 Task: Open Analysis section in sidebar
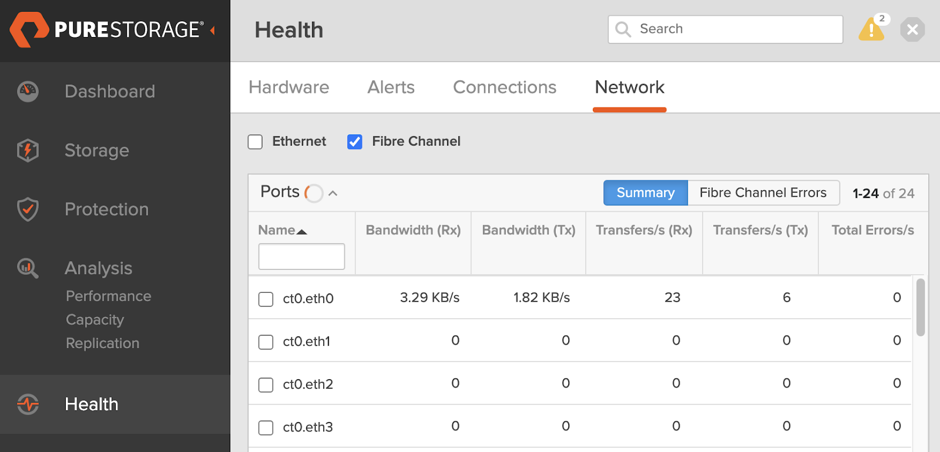[98, 268]
